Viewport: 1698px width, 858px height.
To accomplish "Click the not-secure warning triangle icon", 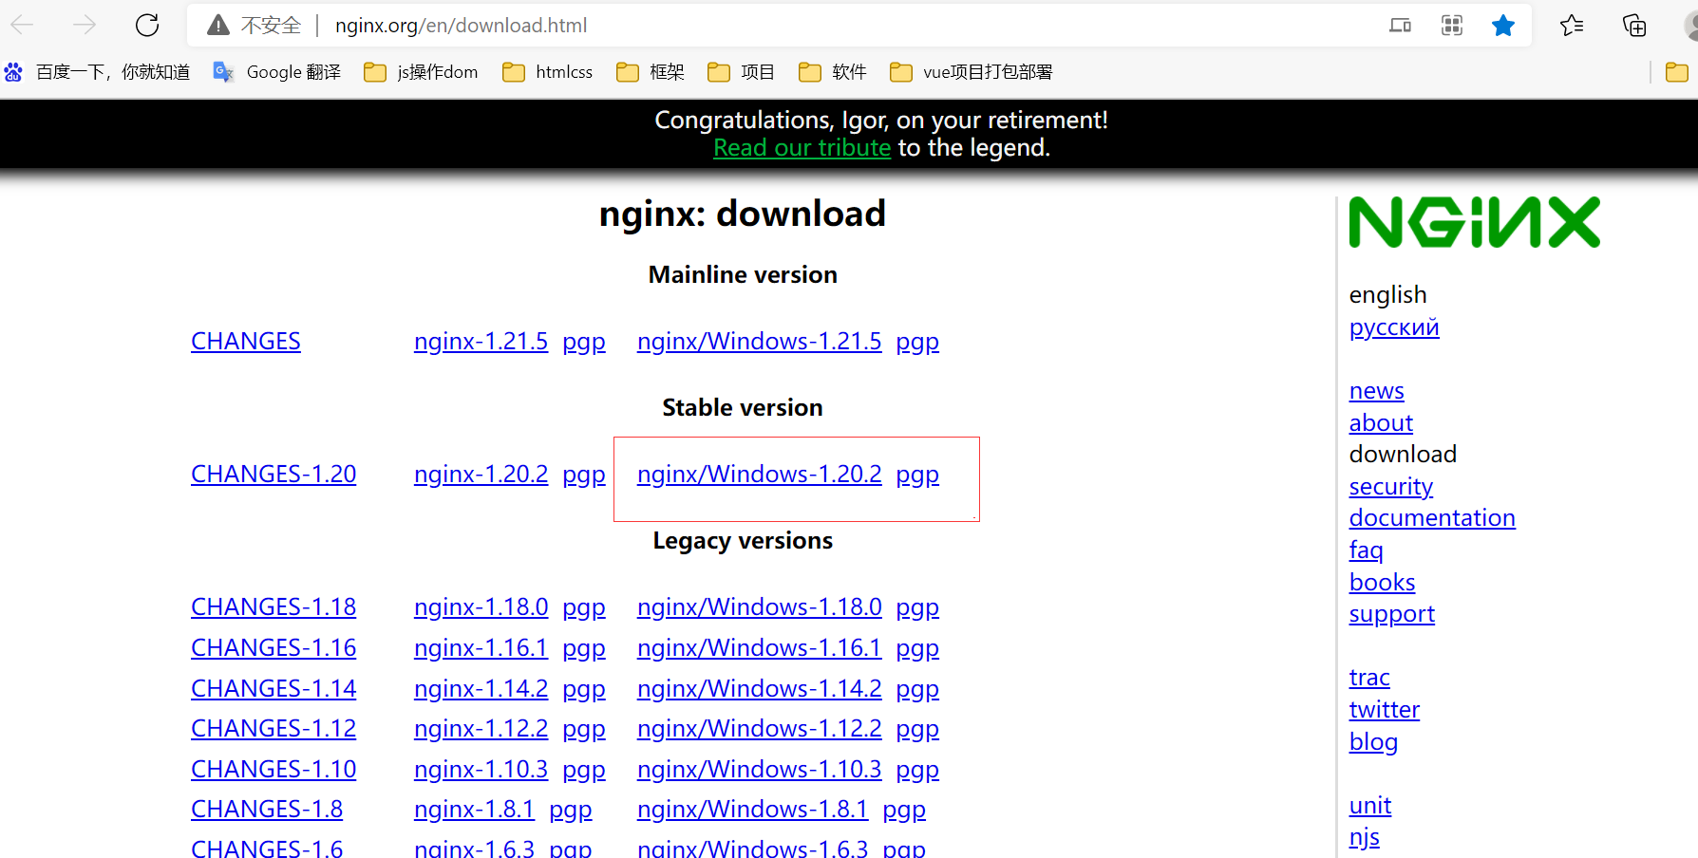I will pyautogui.click(x=218, y=26).
